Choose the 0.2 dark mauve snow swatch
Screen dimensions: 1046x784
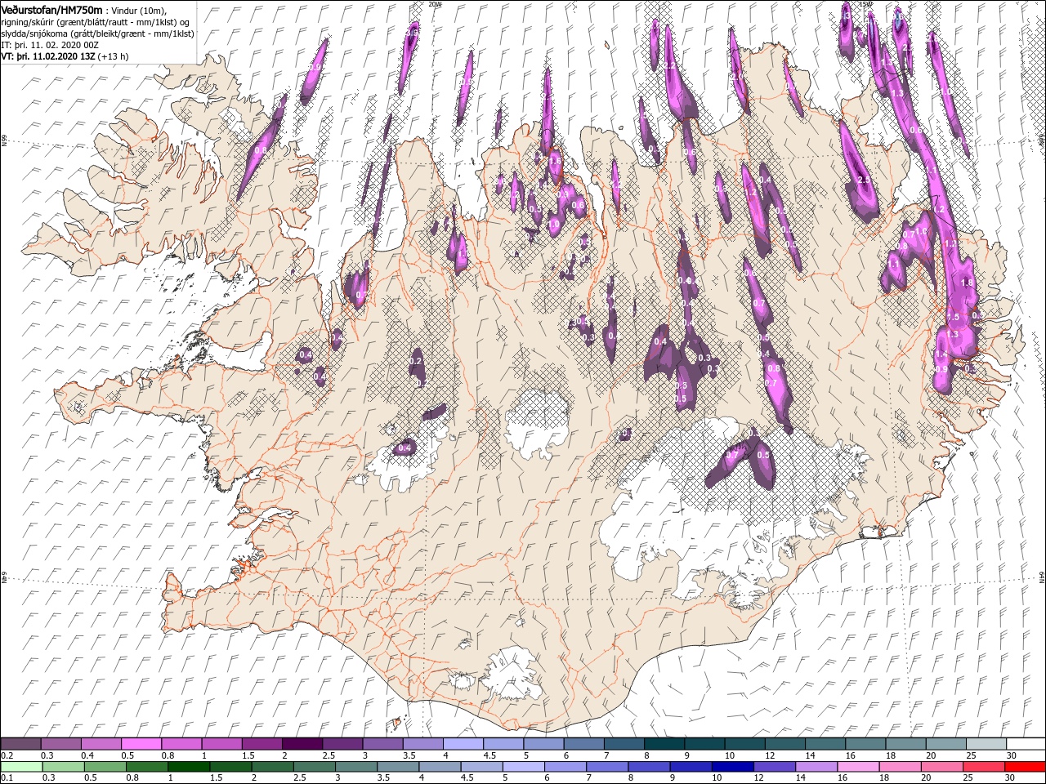click(20, 745)
